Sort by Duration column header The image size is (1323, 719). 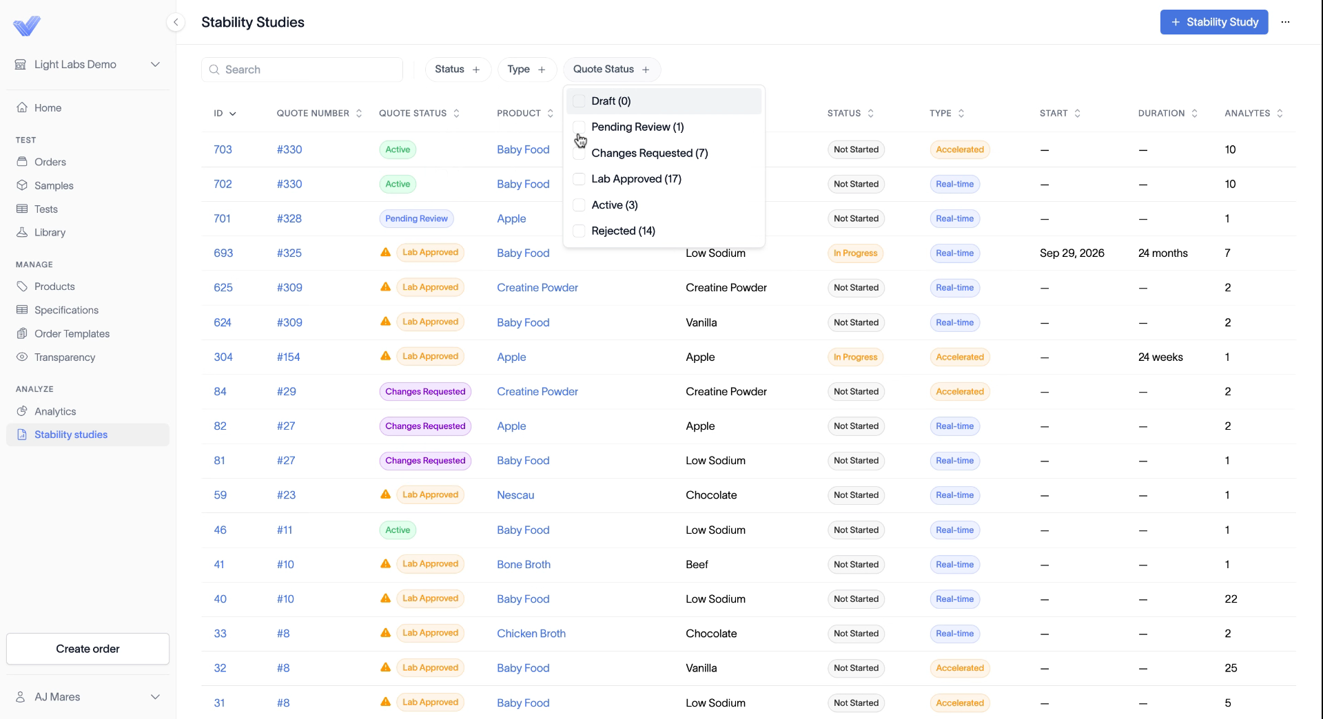[1168, 113]
